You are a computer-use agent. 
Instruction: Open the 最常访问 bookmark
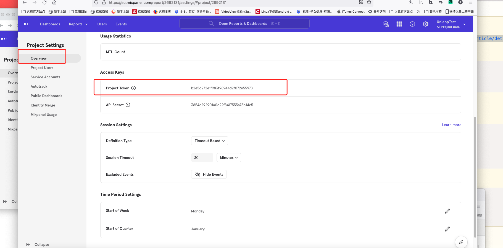coord(377,12)
